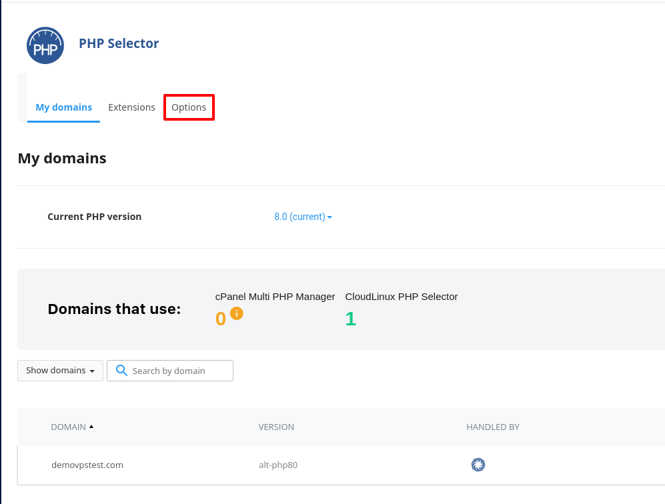Click the CloudLinux swirl icon in Handled By
This screenshot has width=665, height=504.
click(x=478, y=465)
